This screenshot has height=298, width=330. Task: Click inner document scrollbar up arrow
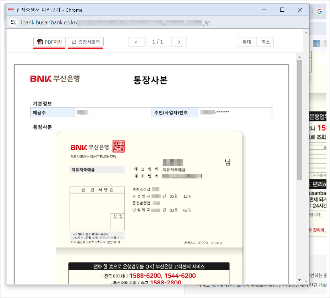click(x=299, y=57)
